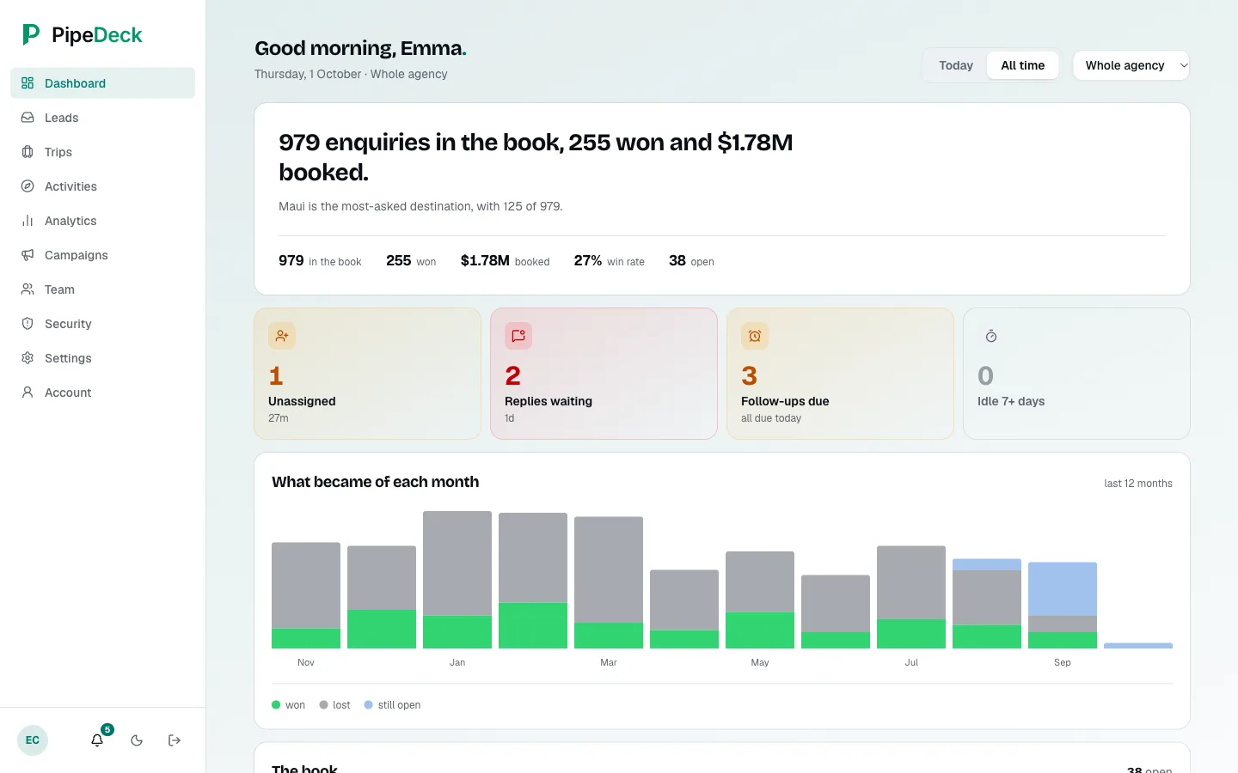Select the All time range
This screenshot has height=773, width=1238.
pos(1023,65)
